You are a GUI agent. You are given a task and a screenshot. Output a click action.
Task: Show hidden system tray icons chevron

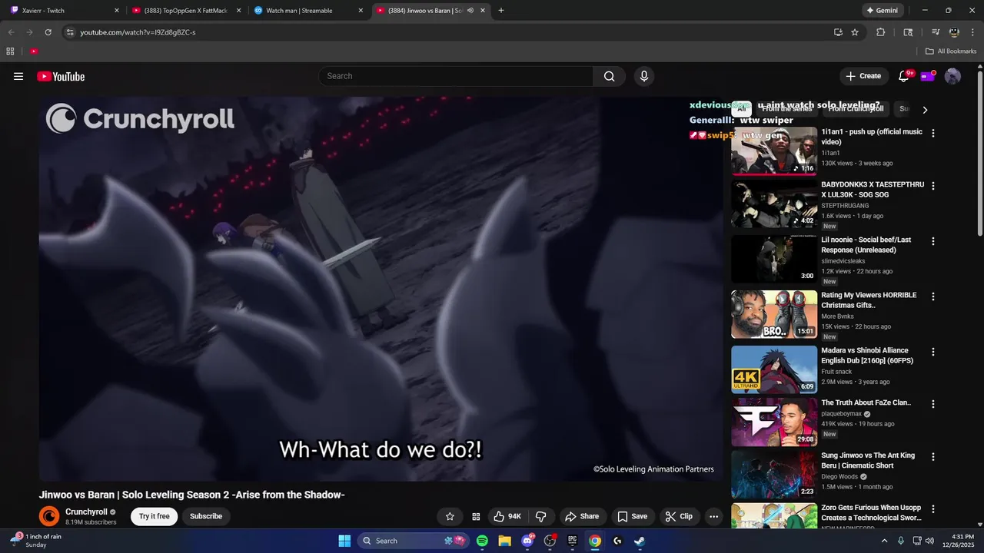pyautogui.click(x=884, y=541)
